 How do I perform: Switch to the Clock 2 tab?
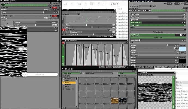click(x=109, y=67)
